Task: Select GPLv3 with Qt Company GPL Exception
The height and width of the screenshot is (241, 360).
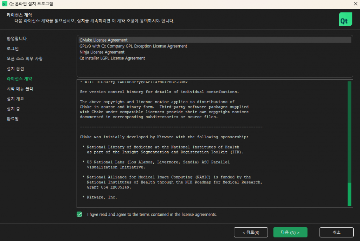Action: (x=133, y=46)
